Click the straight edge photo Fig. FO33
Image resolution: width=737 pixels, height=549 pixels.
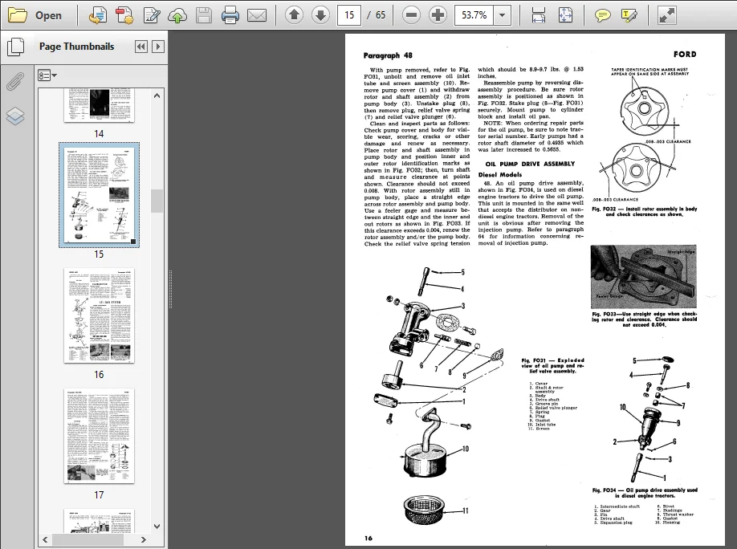pyautogui.click(x=643, y=276)
